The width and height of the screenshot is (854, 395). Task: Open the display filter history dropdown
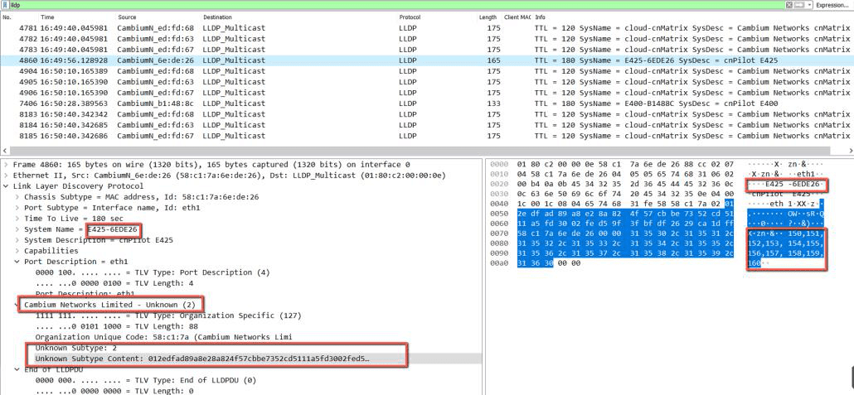pyautogui.click(x=810, y=4)
